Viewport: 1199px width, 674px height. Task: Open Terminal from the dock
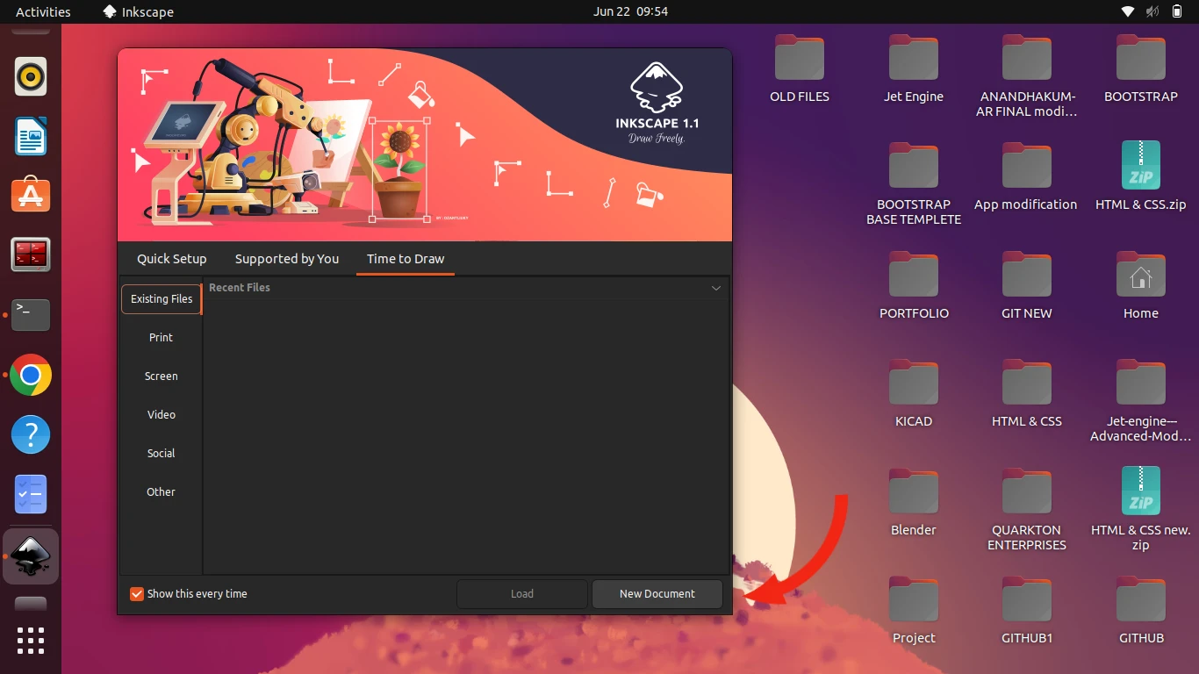pos(31,314)
